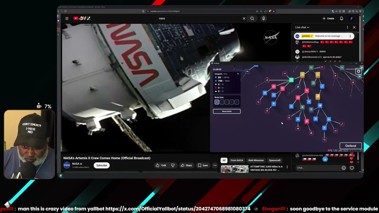Click the '14.6M subscribers' text

coord(81,167)
